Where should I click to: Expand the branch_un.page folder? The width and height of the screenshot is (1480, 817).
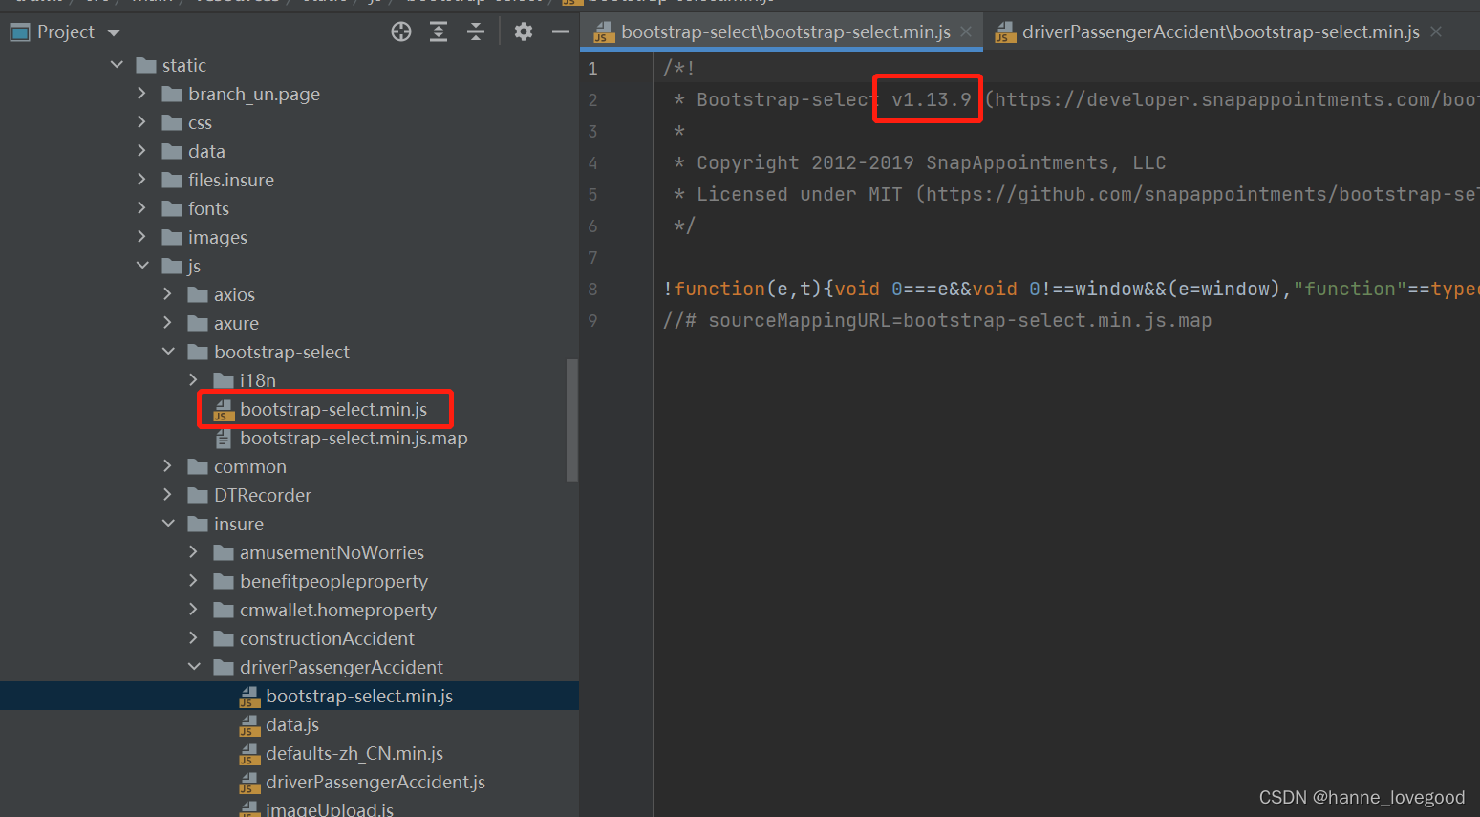click(142, 94)
